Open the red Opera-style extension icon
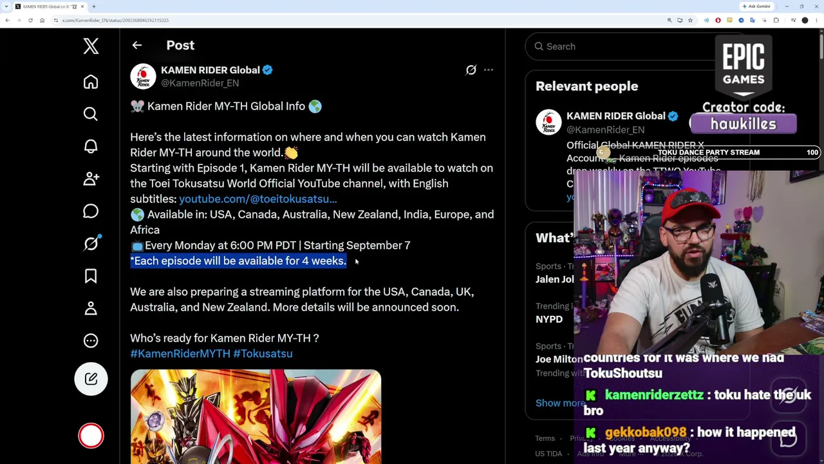The image size is (824, 464). [x=718, y=21]
